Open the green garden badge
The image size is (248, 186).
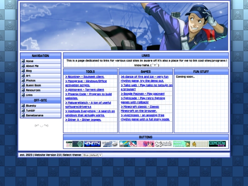click(181, 144)
